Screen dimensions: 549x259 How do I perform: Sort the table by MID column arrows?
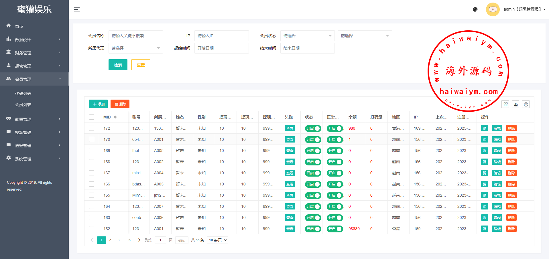(x=115, y=117)
